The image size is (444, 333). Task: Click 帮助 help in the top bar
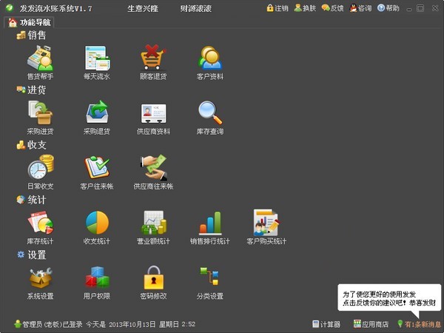coord(388,8)
